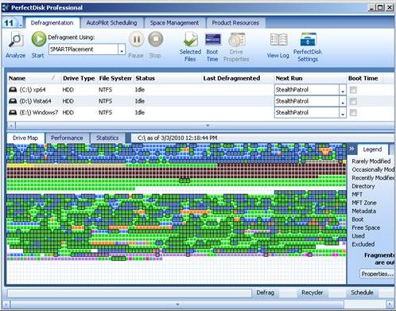Sort by the File System column header

click(115, 78)
